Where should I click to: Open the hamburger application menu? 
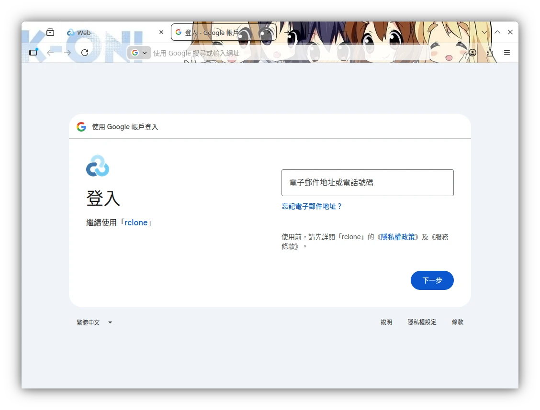click(x=507, y=53)
